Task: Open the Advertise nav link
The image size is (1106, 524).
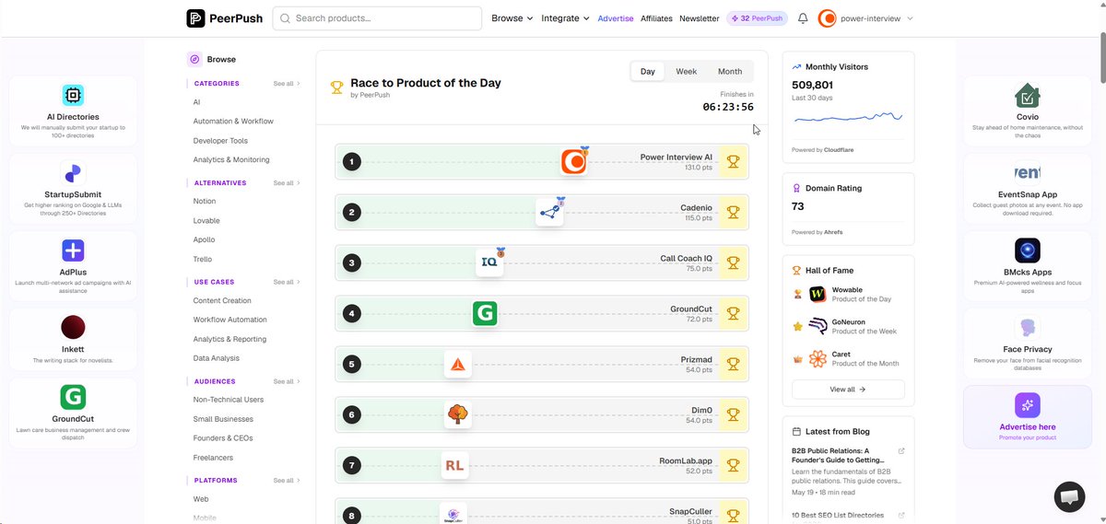Action: pyautogui.click(x=616, y=18)
